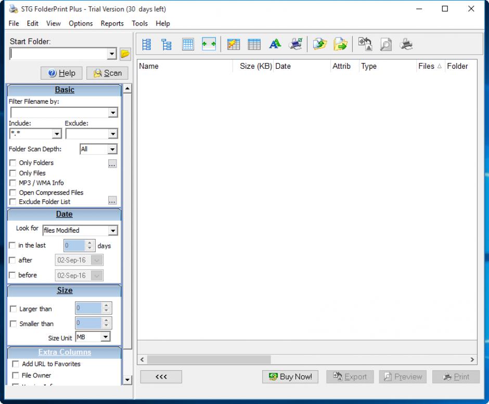Click the Scan button
The height and width of the screenshot is (404, 489).
click(107, 73)
